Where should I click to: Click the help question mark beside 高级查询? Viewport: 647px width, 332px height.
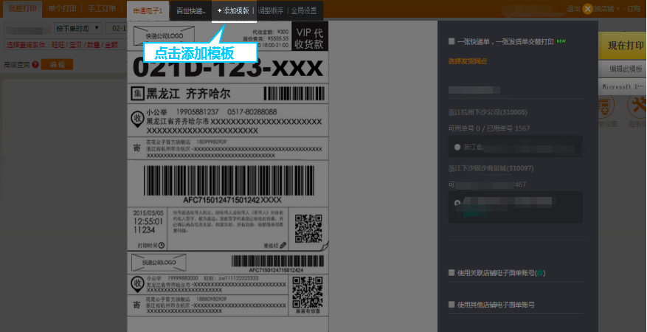(35, 65)
